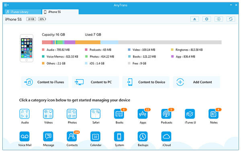Select the iPhone 5S tab
This screenshot has width=241, height=152.
pyautogui.click(x=60, y=12)
